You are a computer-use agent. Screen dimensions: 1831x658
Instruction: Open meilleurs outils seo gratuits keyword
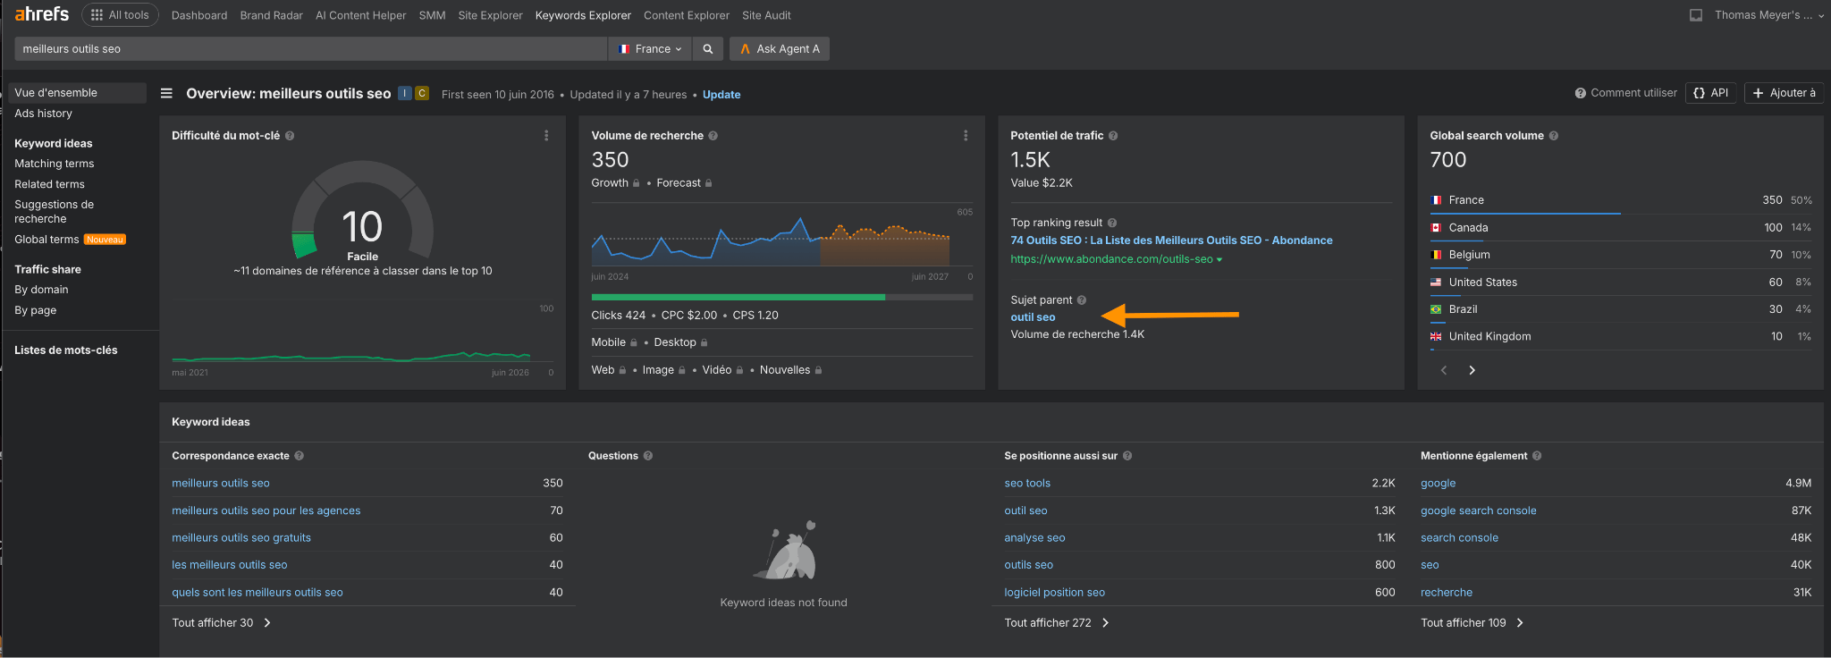click(x=241, y=538)
